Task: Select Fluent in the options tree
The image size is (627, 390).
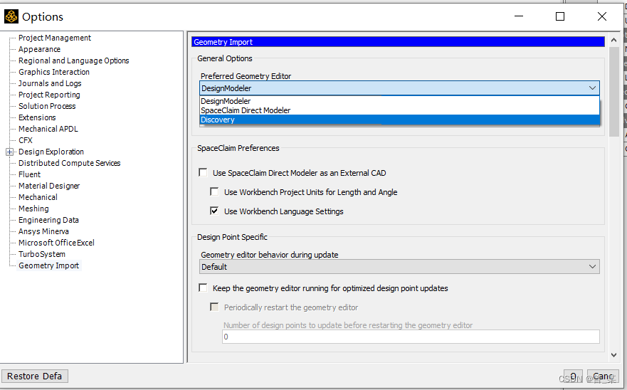Action: click(29, 174)
